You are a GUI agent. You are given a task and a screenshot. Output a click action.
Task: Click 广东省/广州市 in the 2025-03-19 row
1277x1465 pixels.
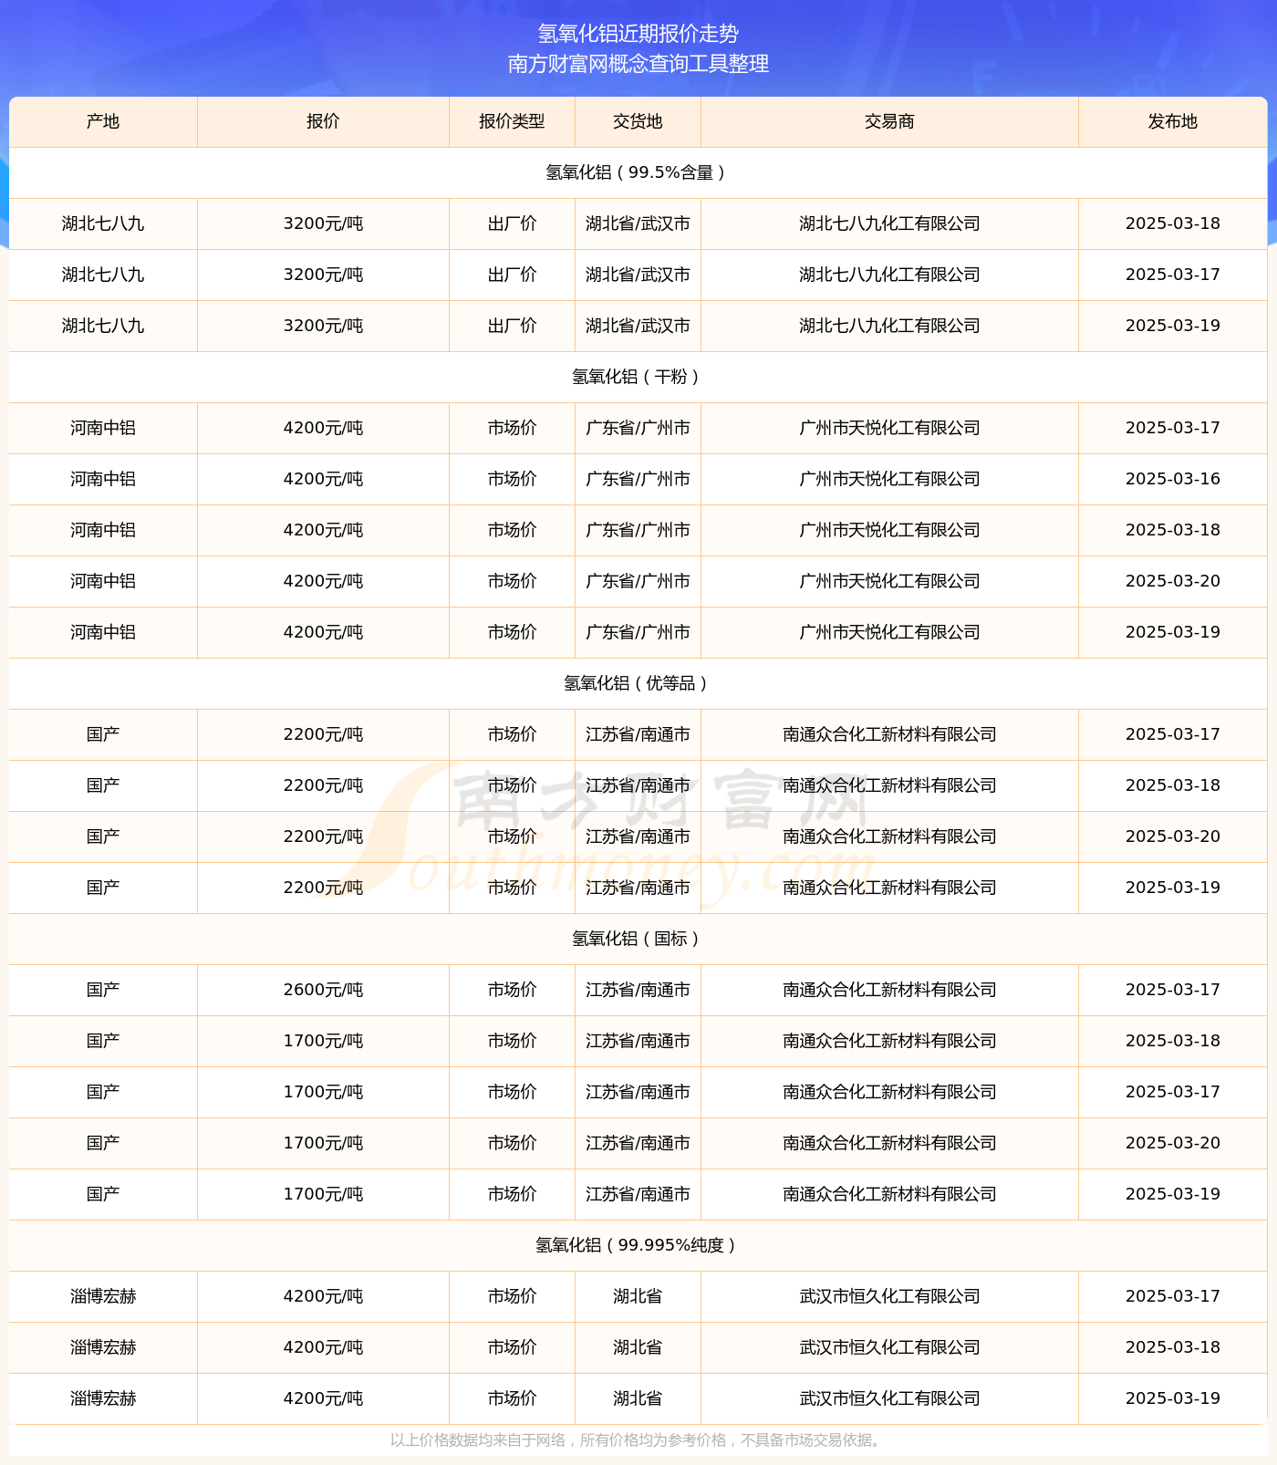[638, 632]
